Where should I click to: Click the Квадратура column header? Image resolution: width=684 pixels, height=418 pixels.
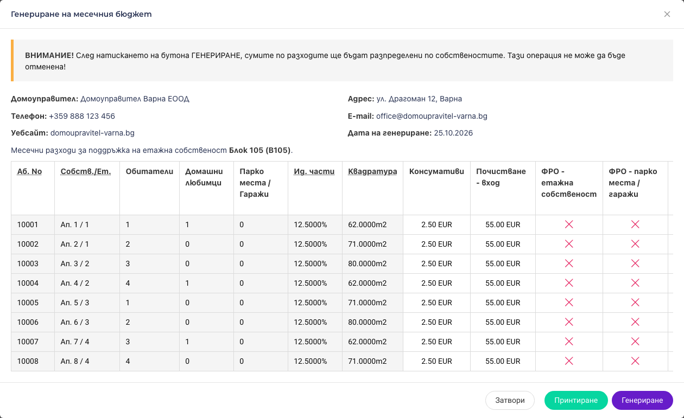pos(372,171)
